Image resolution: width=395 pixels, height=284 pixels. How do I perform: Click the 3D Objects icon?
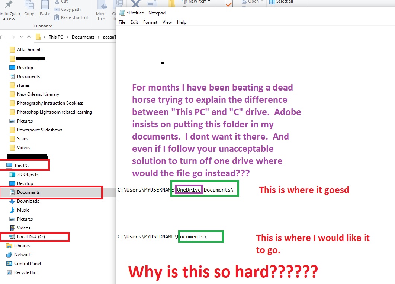[12, 174]
